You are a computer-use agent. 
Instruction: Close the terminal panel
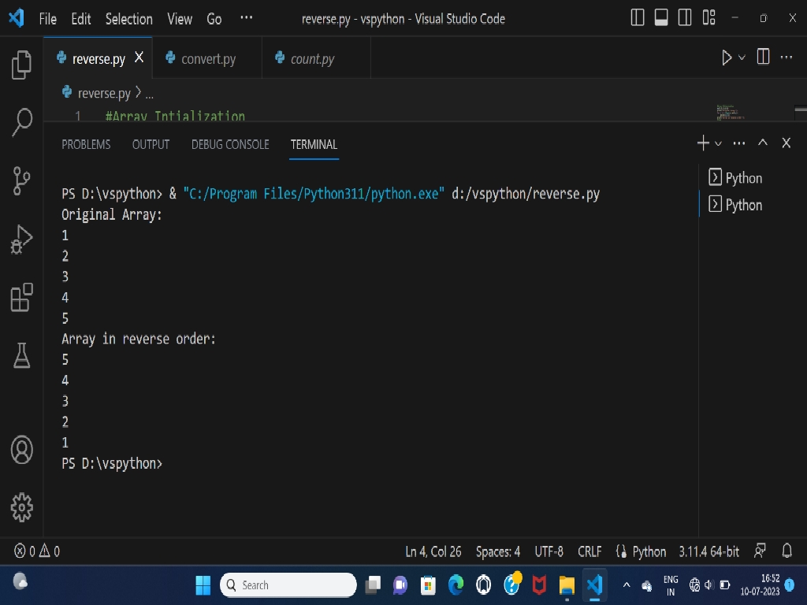point(786,143)
